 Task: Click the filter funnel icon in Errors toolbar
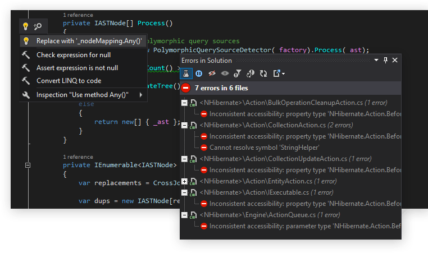[x=237, y=73]
